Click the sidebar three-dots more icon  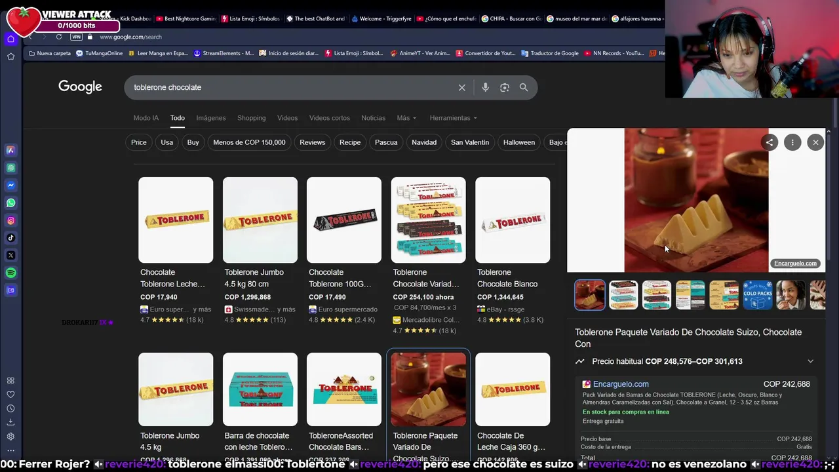[10, 450]
